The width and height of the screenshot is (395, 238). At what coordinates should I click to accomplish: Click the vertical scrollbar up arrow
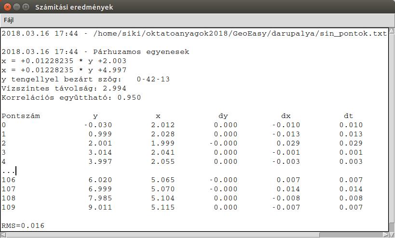[x=392, y=31]
